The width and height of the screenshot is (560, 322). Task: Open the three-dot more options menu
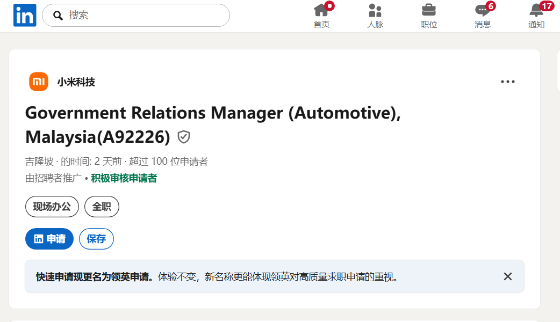click(x=507, y=82)
